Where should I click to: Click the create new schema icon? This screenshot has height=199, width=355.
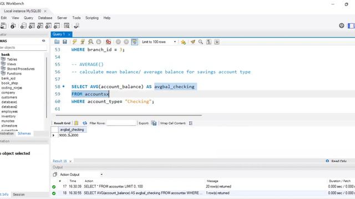(23, 26)
